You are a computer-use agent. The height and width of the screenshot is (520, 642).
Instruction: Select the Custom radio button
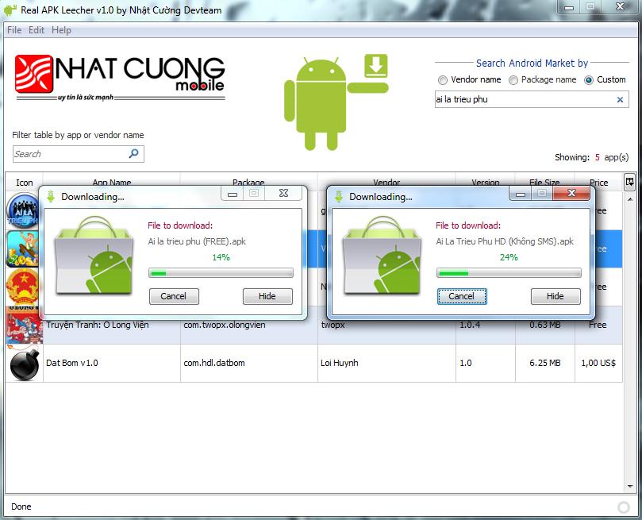click(589, 80)
